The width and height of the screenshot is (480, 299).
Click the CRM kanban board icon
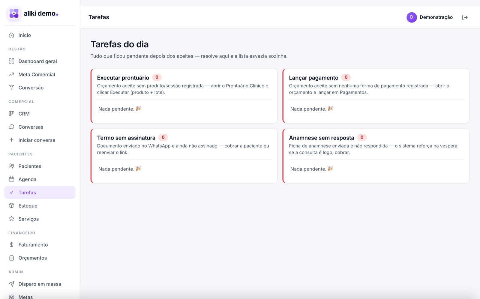tap(11, 114)
